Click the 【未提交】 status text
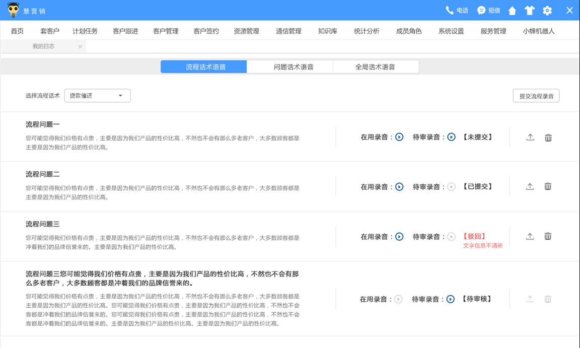This screenshot has height=348, width=580. 478,137
